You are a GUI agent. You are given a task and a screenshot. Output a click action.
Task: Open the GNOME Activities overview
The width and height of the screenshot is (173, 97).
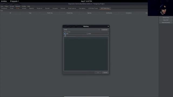tap(4, 1)
